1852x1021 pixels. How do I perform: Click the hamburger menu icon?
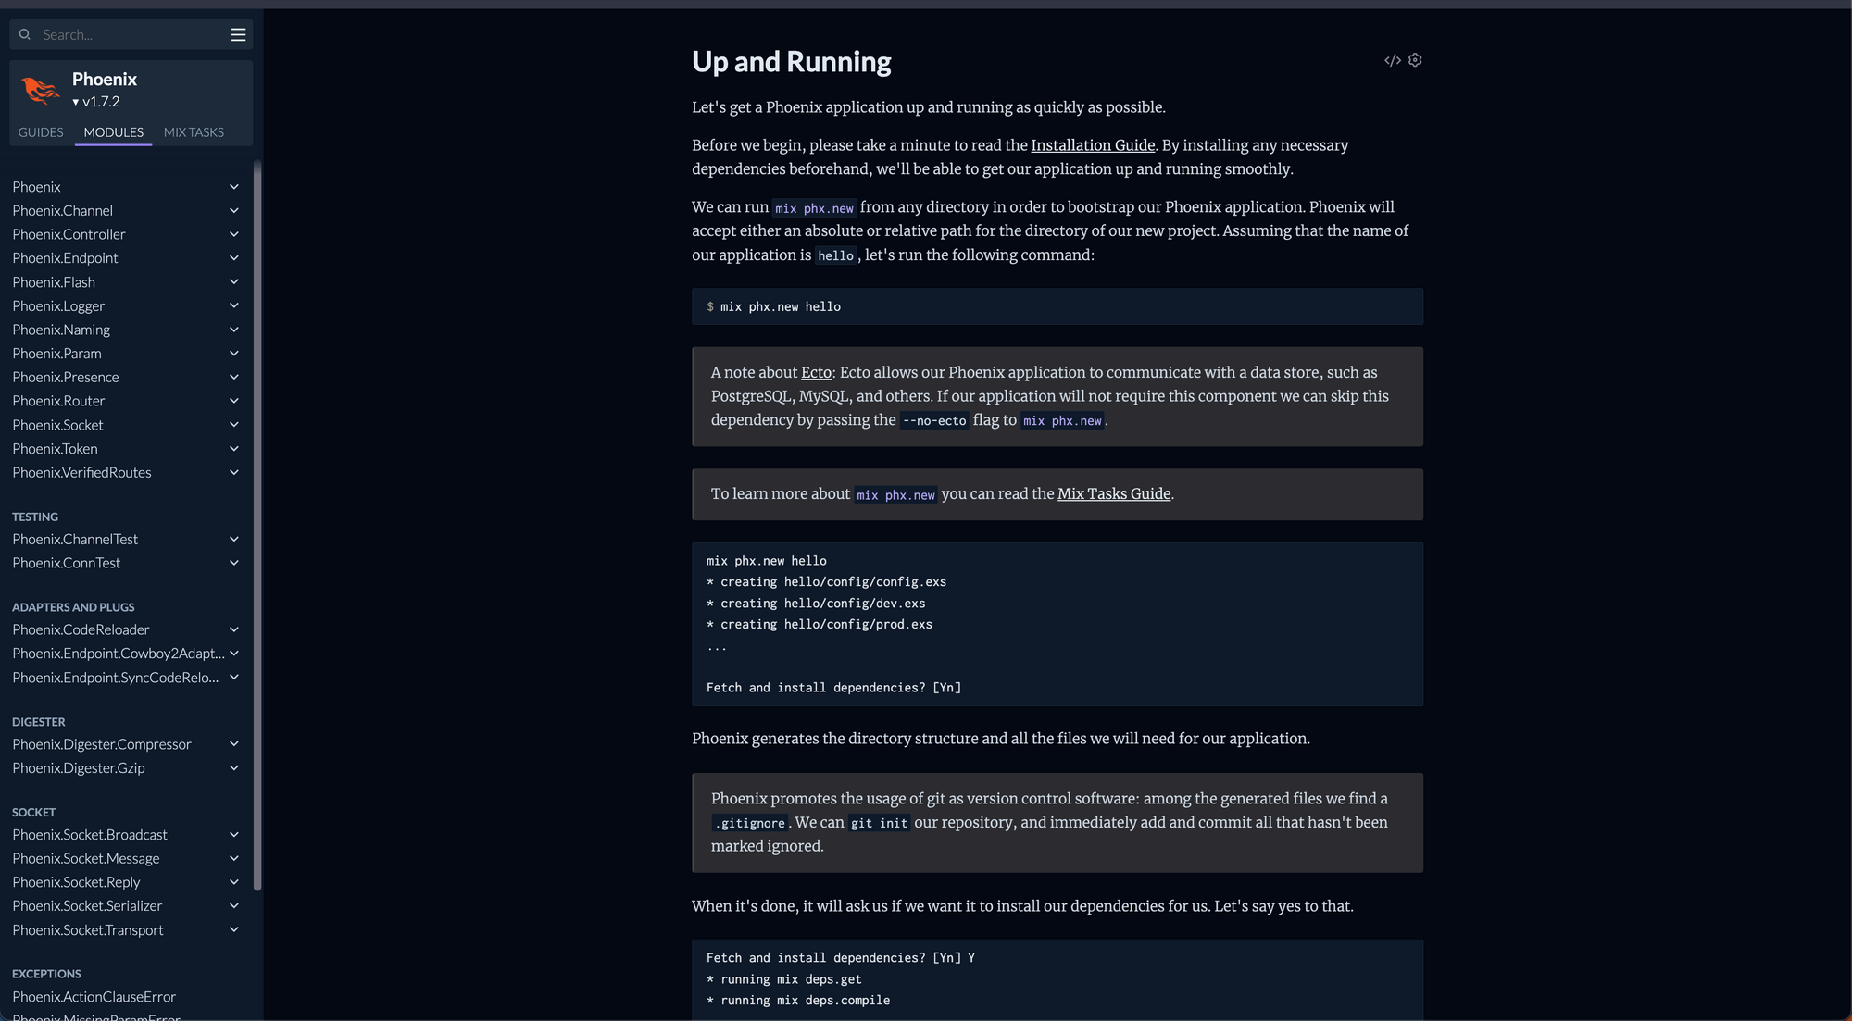[x=238, y=34]
